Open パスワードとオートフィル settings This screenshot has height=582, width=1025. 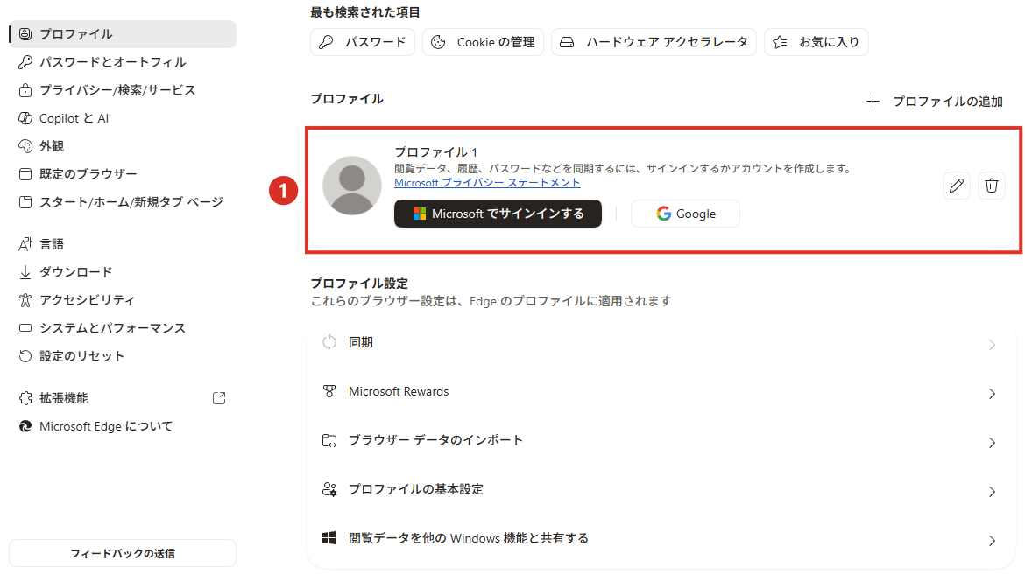(123, 62)
